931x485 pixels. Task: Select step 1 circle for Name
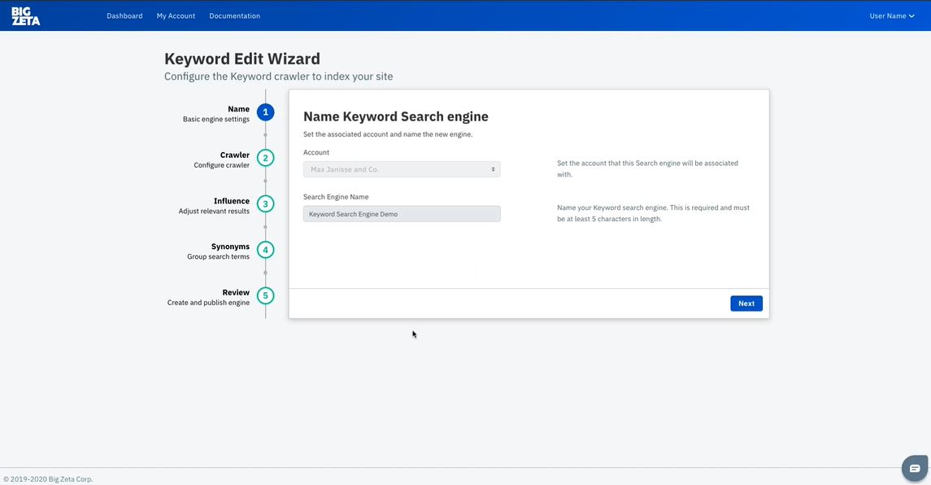pos(265,112)
